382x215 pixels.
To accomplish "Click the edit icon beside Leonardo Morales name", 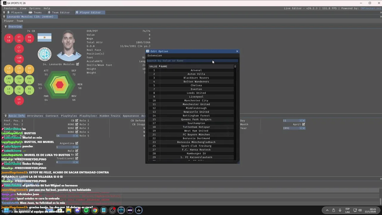I will click(x=78, y=64).
